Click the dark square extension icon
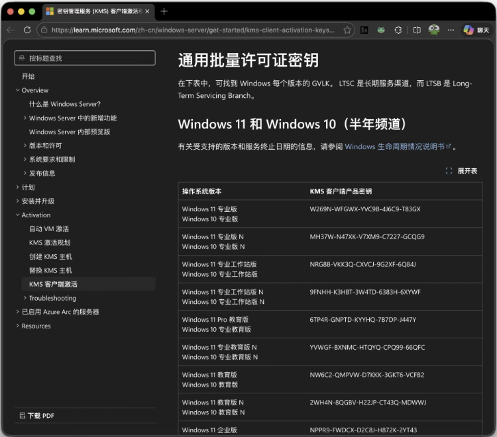 pos(364,30)
